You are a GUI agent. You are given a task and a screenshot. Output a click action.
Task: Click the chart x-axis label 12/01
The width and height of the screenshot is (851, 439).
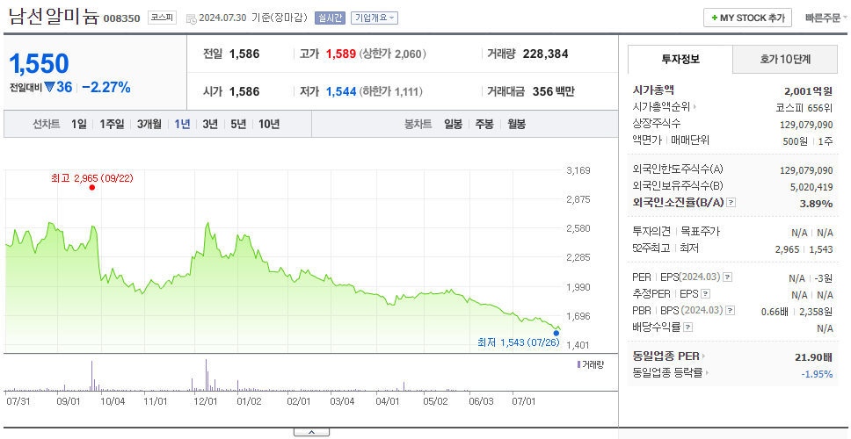click(x=205, y=402)
